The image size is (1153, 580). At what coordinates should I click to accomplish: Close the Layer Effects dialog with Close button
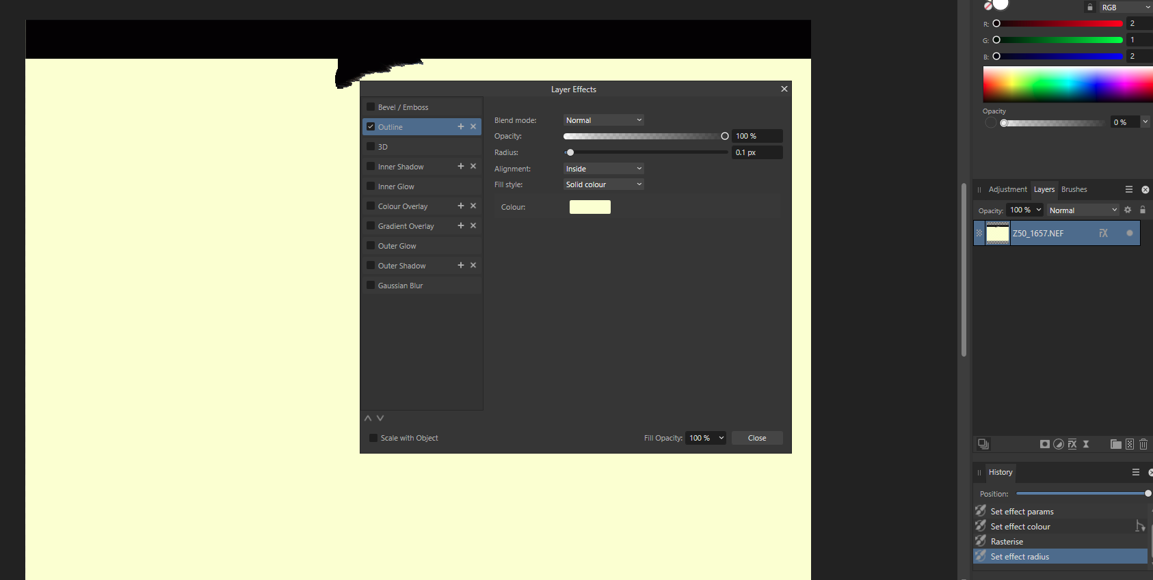(x=757, y=438)
